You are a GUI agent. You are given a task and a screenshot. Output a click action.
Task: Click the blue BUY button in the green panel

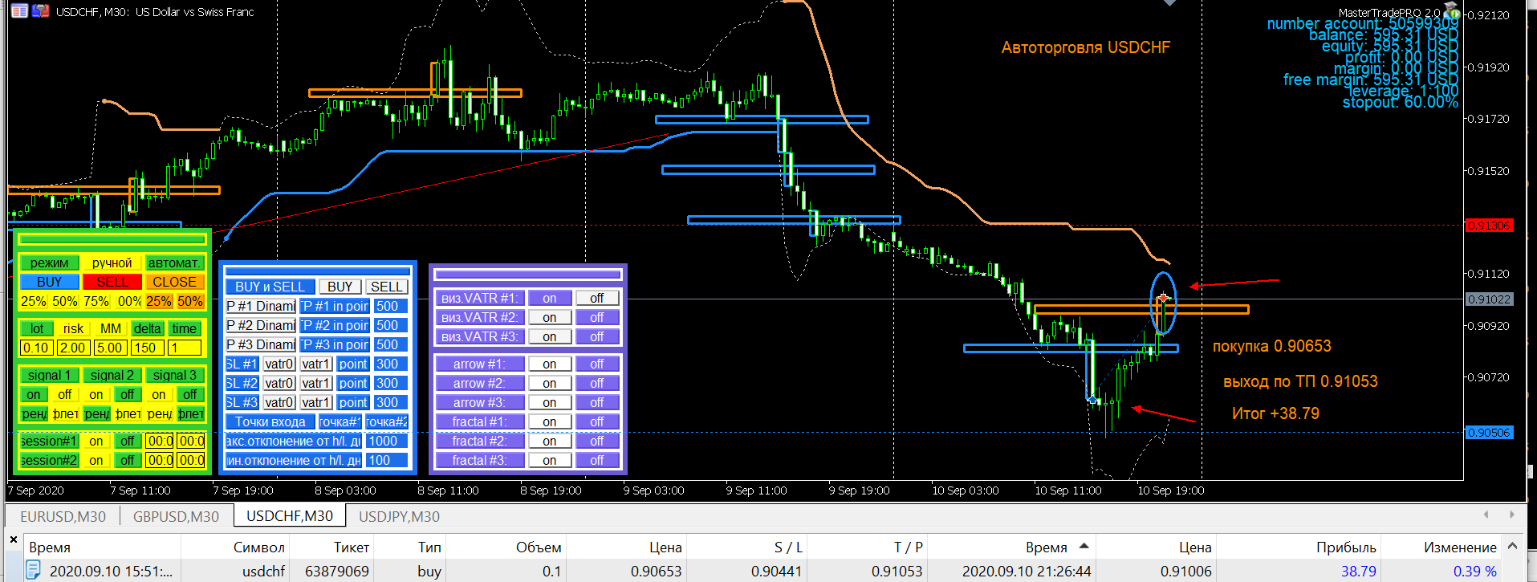click(x=49, y=282)
